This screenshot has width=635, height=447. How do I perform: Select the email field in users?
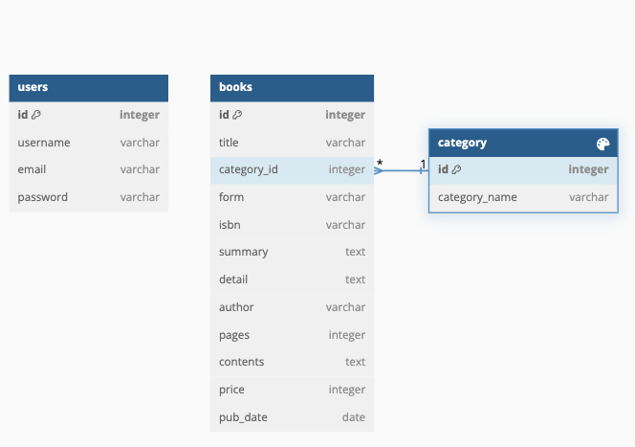89,169
